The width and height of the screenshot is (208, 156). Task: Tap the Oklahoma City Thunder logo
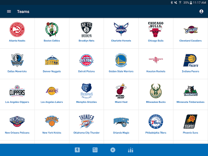click(x=87, y=121)
